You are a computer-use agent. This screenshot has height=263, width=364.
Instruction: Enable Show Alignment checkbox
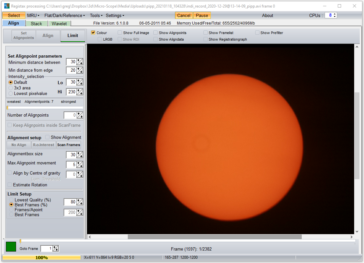pos(48,137)
